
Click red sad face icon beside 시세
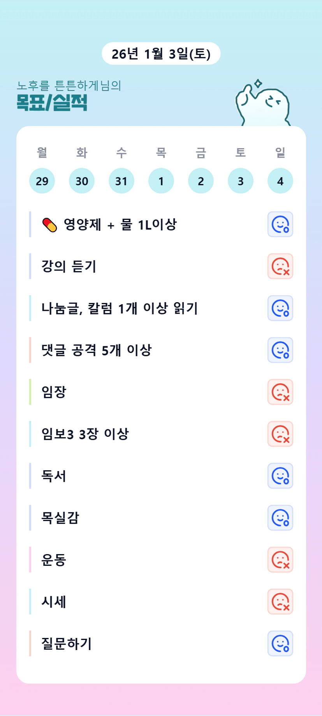tap(280, 602)
